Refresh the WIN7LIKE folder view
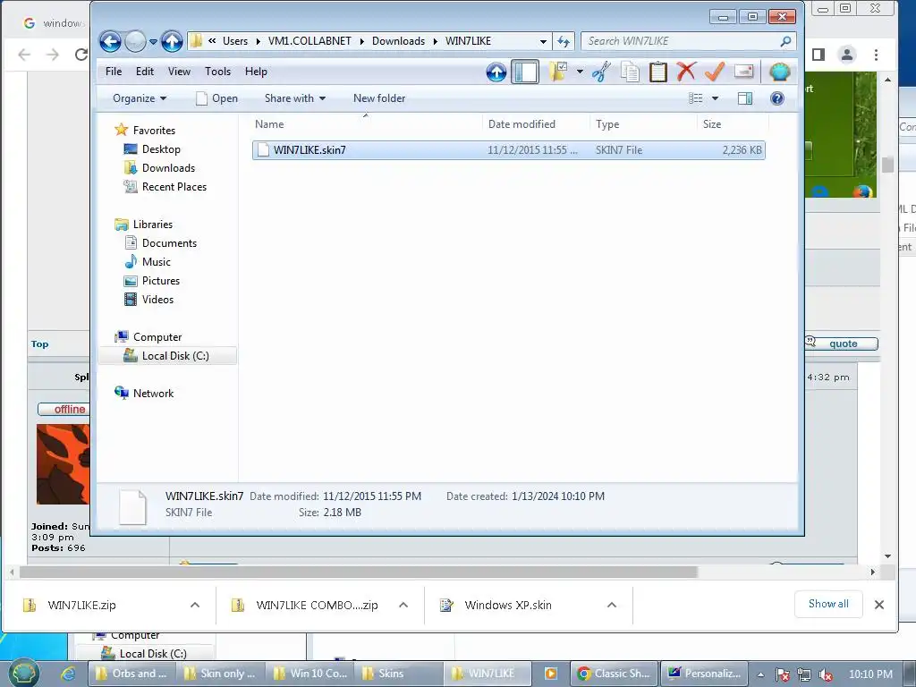This screenshot has width=916, height=687. pyautogui.click(x=564, y=41)
